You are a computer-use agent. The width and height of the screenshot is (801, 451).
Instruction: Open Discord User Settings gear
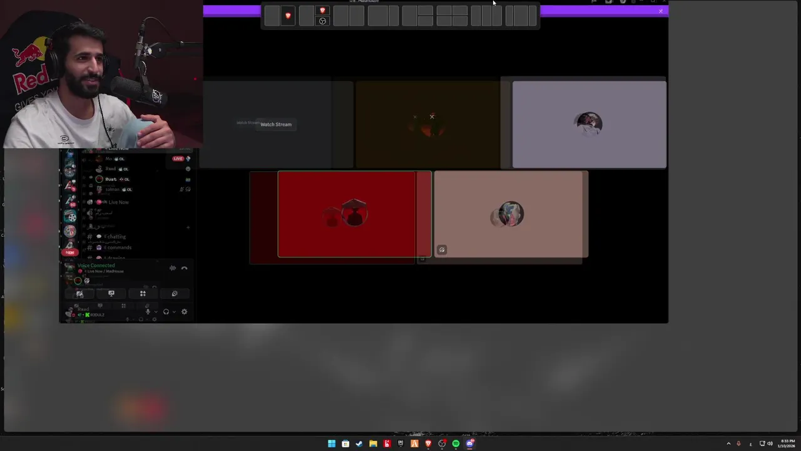(184, 312)
